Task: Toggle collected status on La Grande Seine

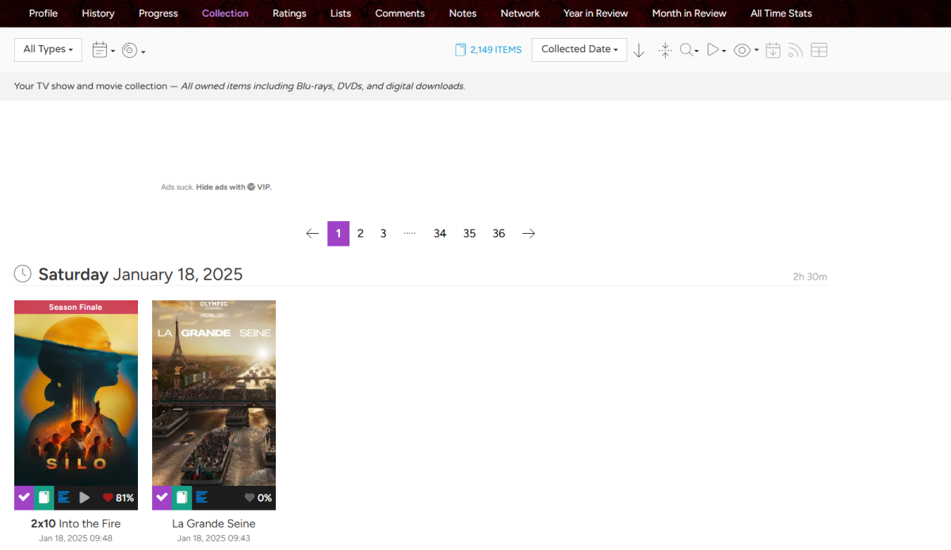Action: point(181,498)
